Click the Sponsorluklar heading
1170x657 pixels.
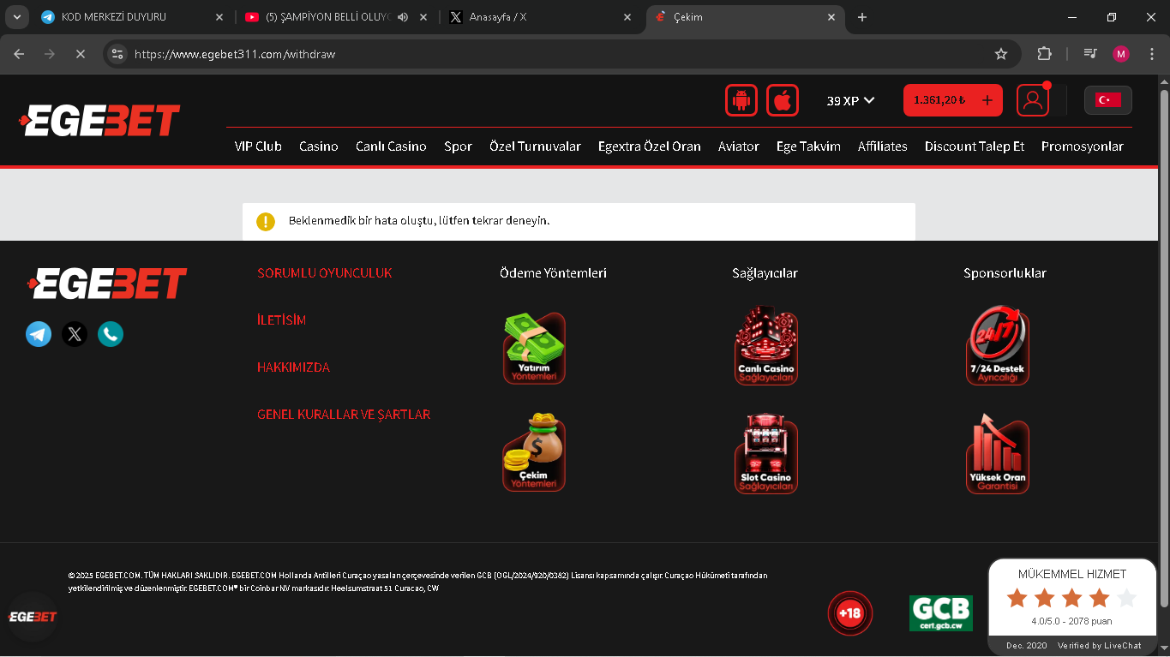coord(1005,273)
